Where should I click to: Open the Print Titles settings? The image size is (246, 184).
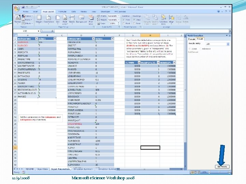(x=91, y=20)
